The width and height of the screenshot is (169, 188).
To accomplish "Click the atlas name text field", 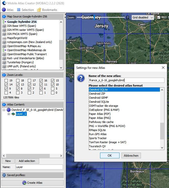I will point(126,80).
